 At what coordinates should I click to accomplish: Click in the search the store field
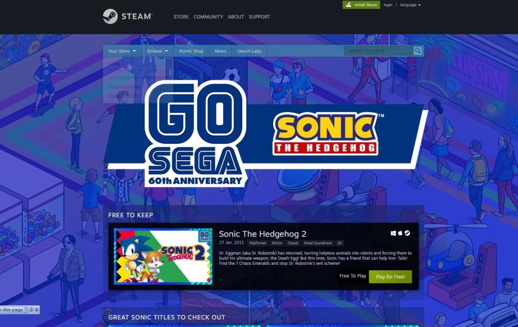(x=379, y=51)
